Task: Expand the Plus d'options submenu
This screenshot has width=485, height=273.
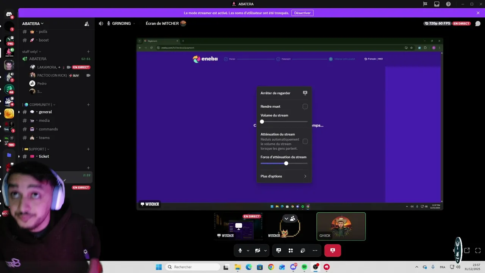Action: (284, 176)
